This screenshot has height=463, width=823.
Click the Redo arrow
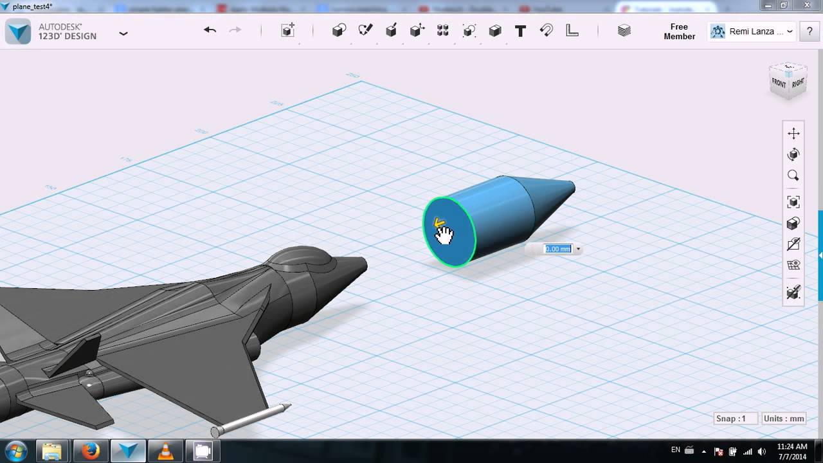pos(235,30)
